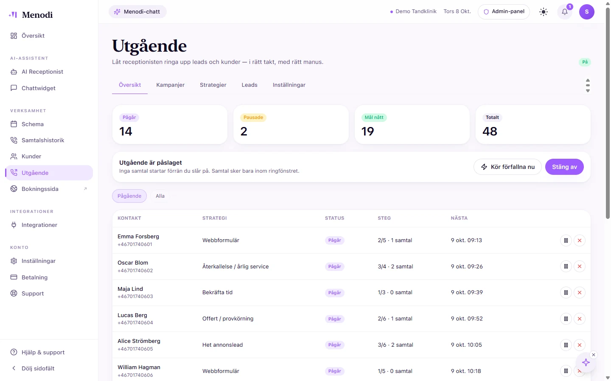Pause Alice Strömberg's sequence
This screenshot has width=611, height=381.
point(566,345)
